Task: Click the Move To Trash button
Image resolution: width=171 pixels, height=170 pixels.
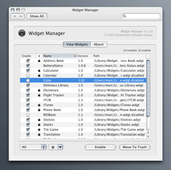Action: tap(135, 147)
